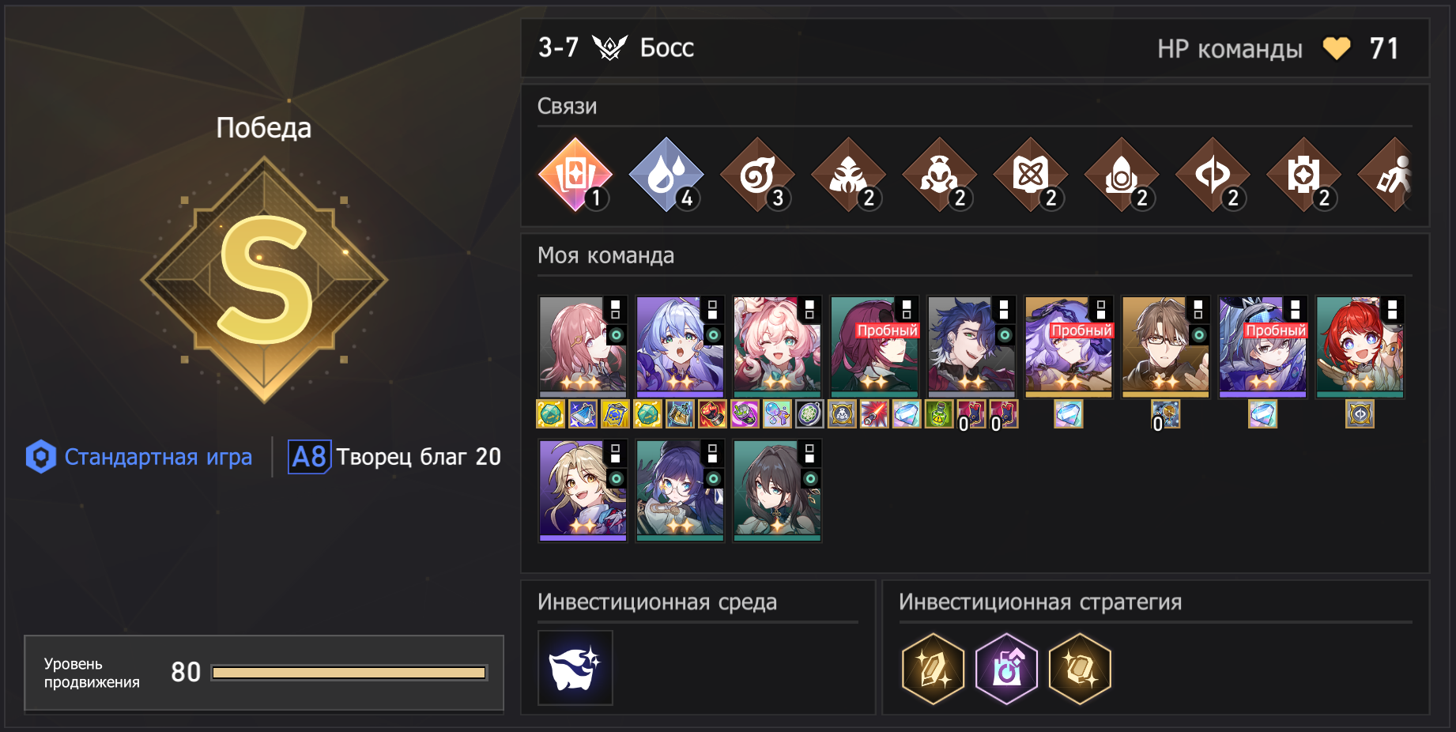Image resolution: width=1456 pixels, height=732 pixels.
Task: Click the A8 difficulty badge
Action: (x=309, y=457)
